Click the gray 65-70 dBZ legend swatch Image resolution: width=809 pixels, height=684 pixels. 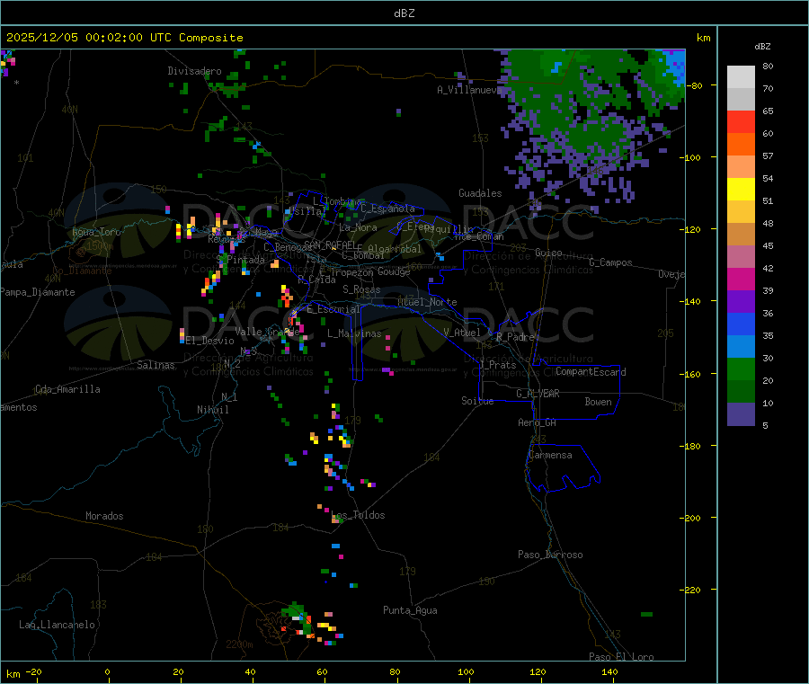[x=741, y=100]
